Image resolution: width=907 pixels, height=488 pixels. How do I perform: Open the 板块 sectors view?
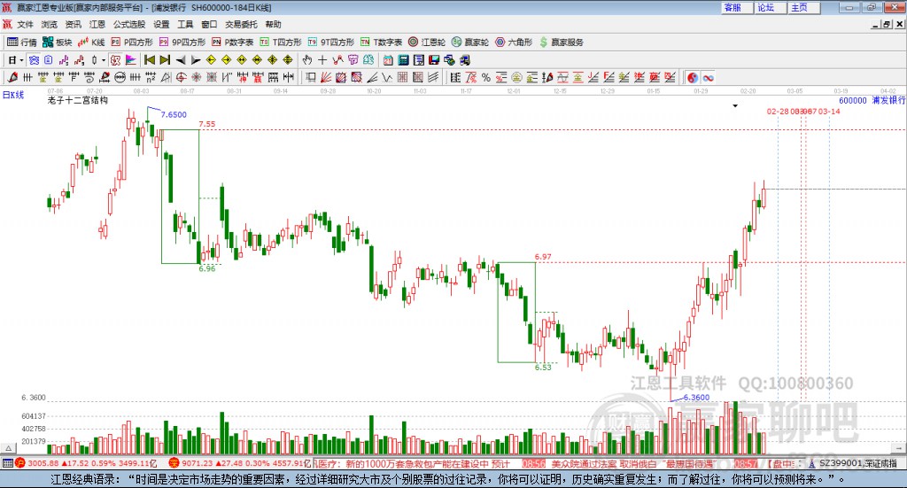[57, 43]
